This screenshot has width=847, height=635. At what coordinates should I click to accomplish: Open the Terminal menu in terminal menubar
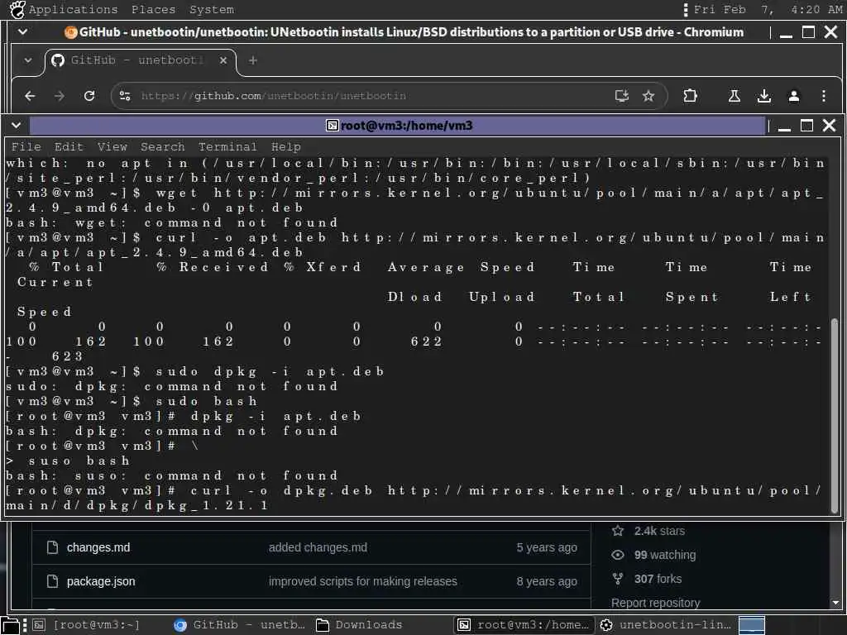tap(227, 147)
